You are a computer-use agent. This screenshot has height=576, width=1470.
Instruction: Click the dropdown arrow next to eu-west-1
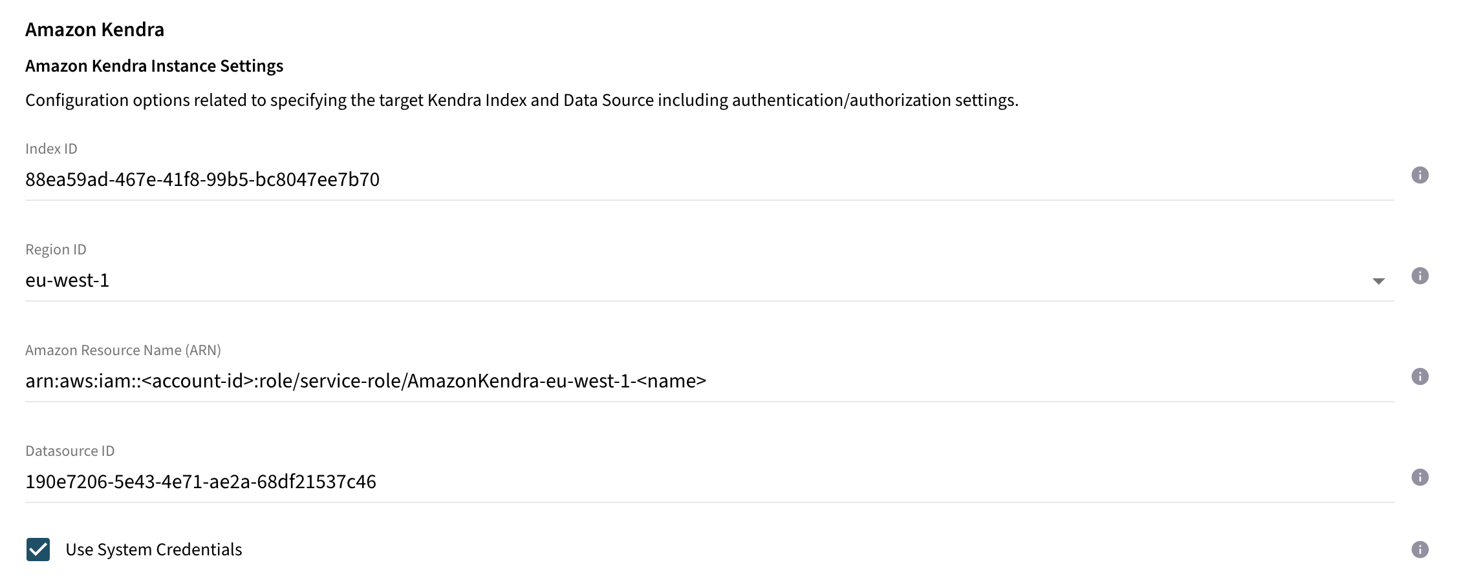pyautogui.click(x=1378, y=280)
